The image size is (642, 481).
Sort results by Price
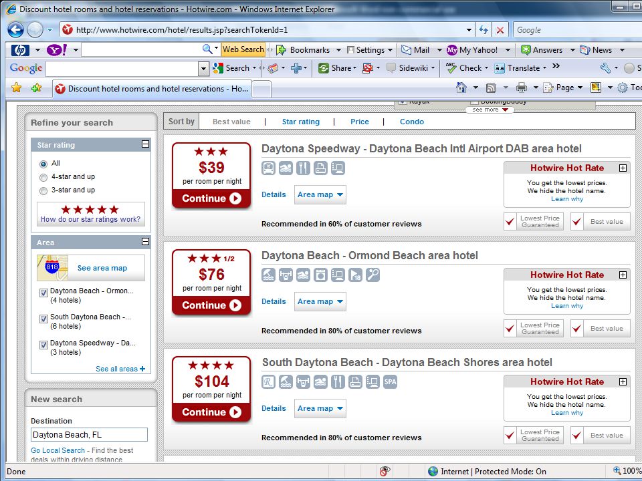click(360, 122)
